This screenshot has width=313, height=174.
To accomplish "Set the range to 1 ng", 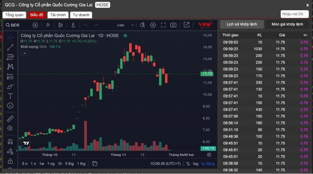I will point(51,164).
